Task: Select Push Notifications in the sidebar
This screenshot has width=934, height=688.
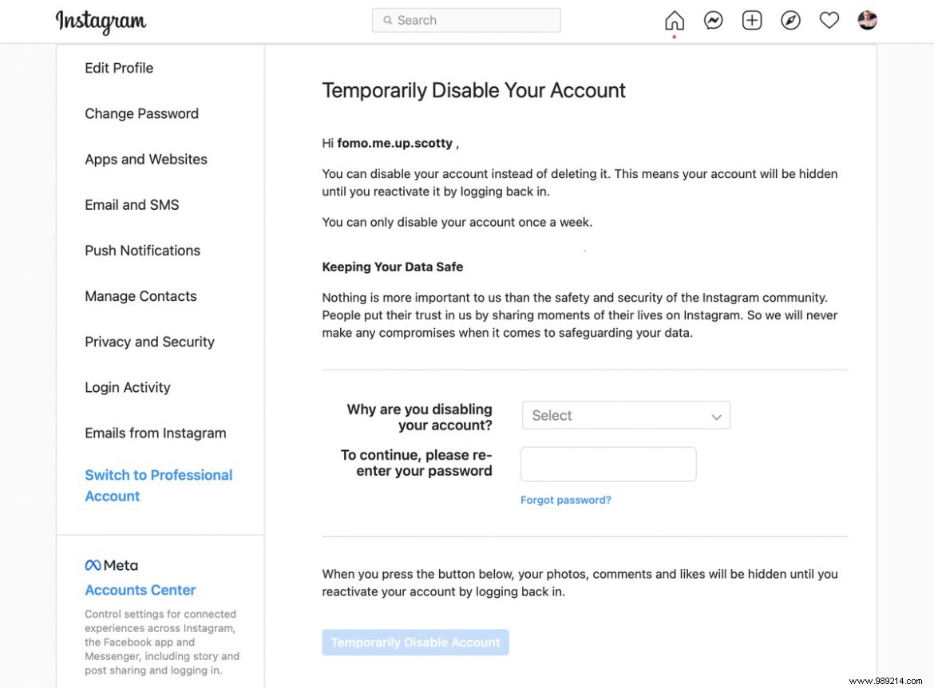Action: (142, 251)
